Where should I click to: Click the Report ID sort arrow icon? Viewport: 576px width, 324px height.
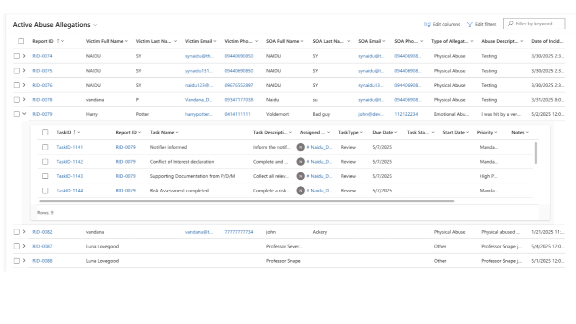[x=58, y=41]
